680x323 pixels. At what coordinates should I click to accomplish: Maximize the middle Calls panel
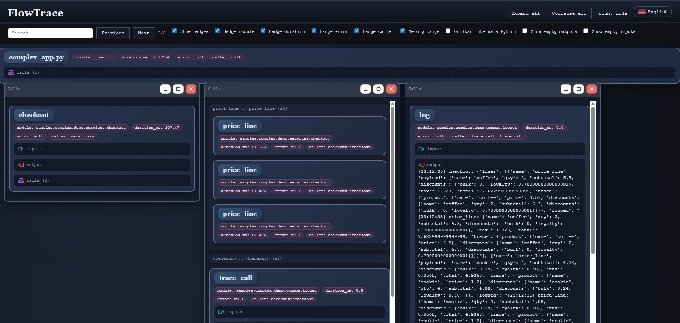378,89
